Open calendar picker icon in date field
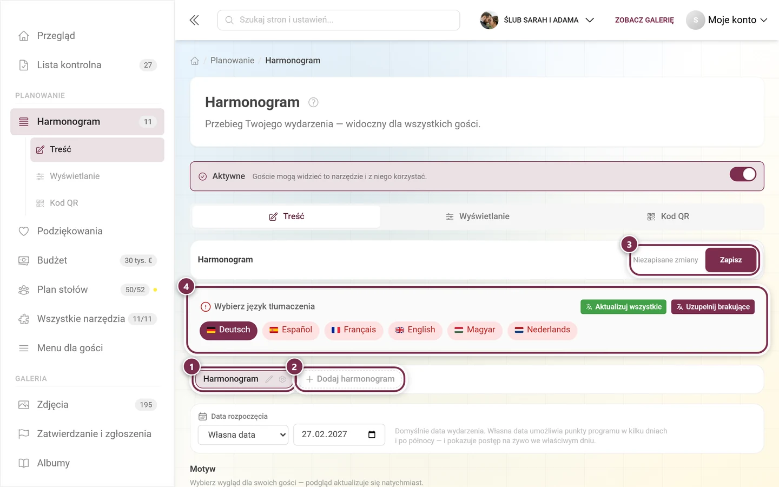The image size is (779, 487). 372,435
